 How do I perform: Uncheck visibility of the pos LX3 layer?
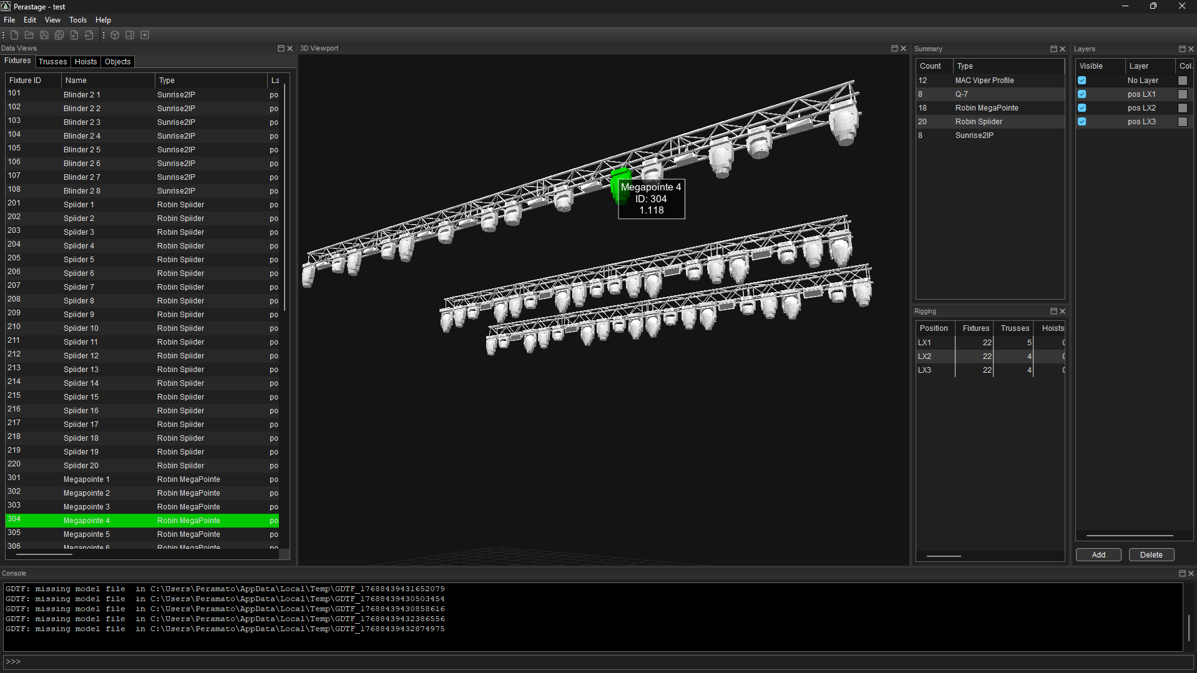(x=1082, y=122)
